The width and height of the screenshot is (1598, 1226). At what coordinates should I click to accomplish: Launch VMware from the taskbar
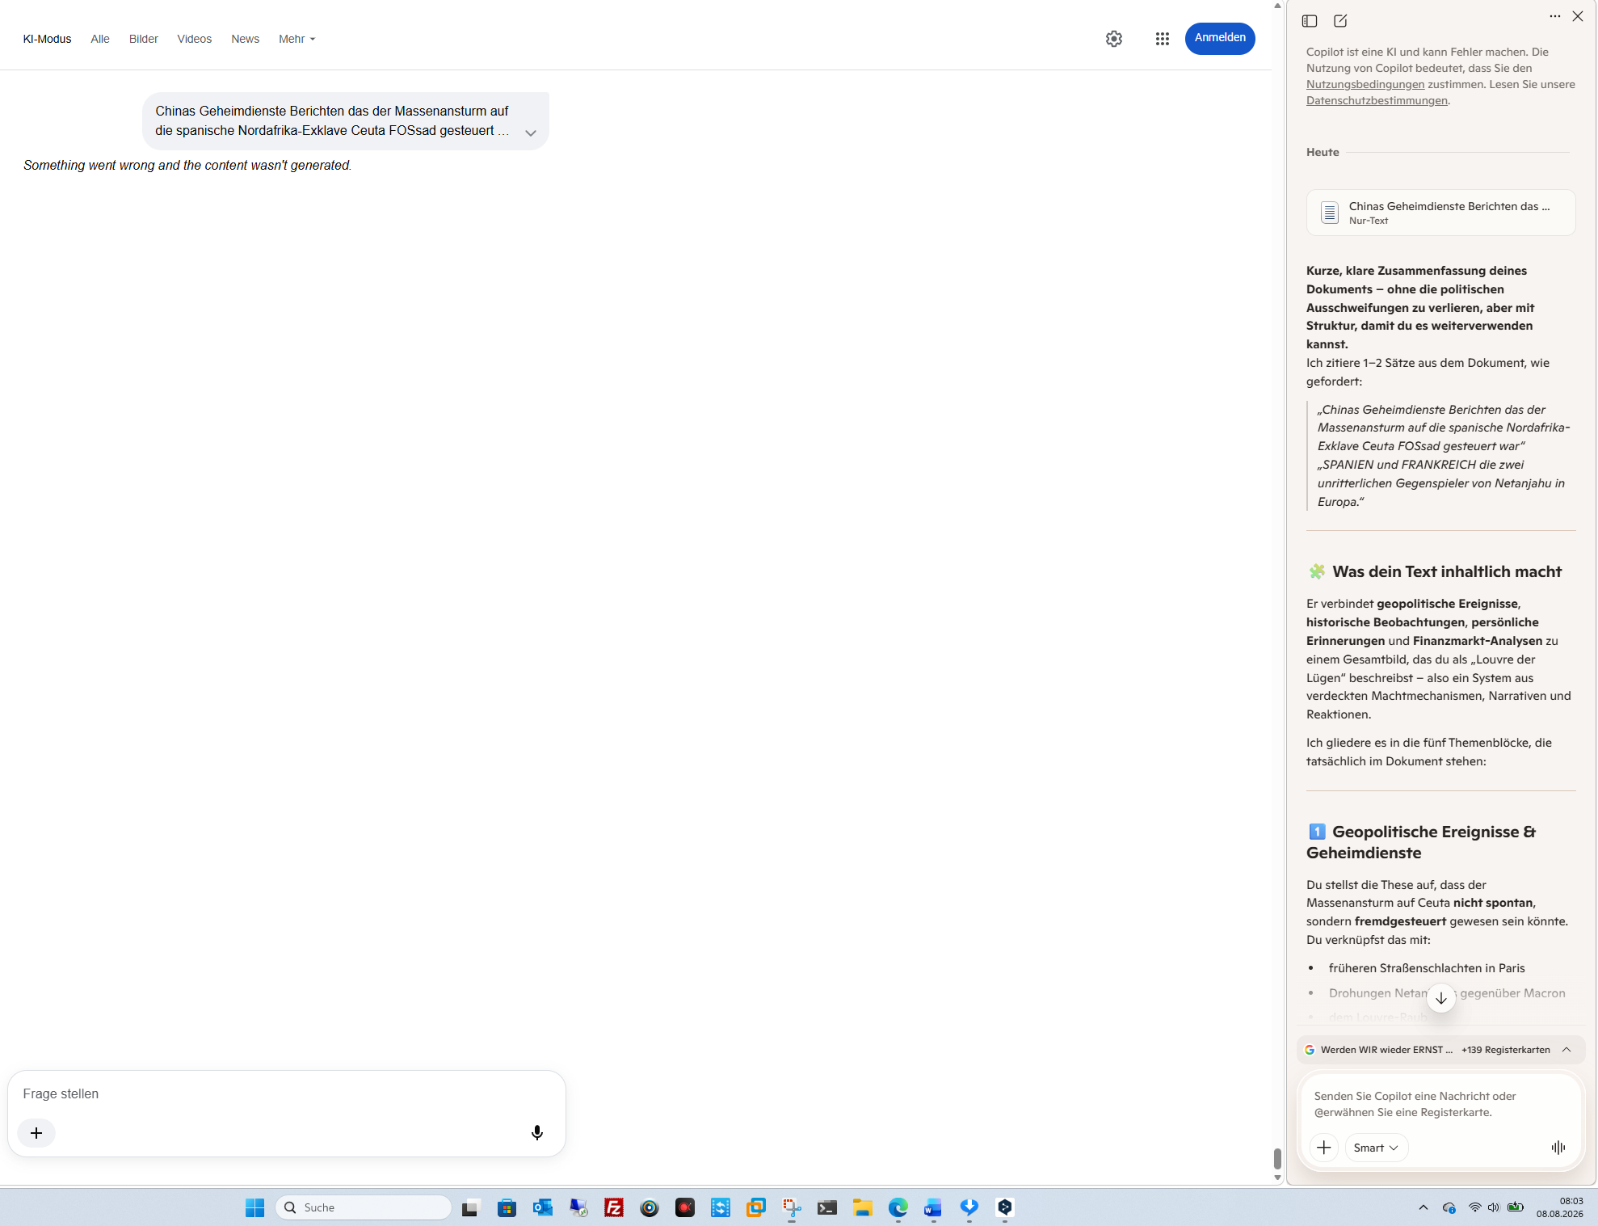[755, 1207]
